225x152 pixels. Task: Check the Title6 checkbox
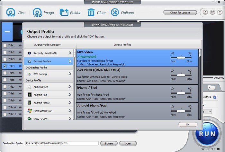point(5,80)
